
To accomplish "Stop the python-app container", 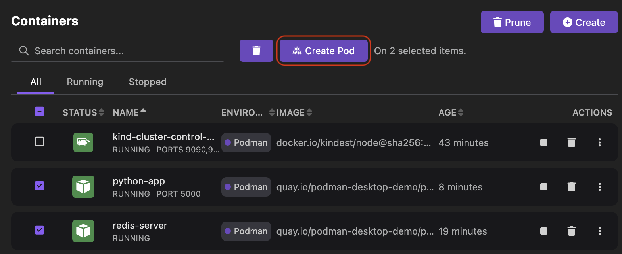I will 544,187.
